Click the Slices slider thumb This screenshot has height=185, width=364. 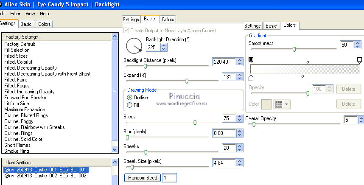click(195, 123)
